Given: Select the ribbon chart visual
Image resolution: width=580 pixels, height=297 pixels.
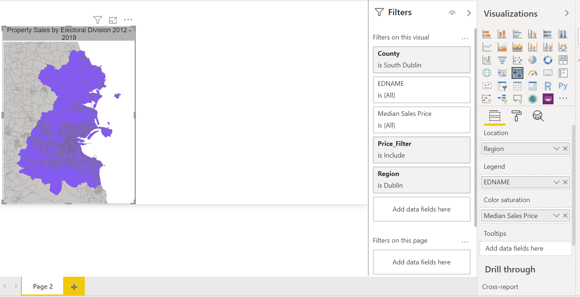Looking at the screenshot, I should coord(563,47).
